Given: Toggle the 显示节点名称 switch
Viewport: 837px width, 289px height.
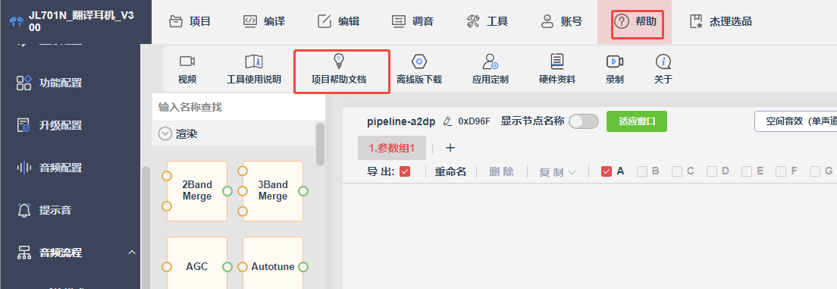Looking at the screenshot, I should tap(584, 121).
